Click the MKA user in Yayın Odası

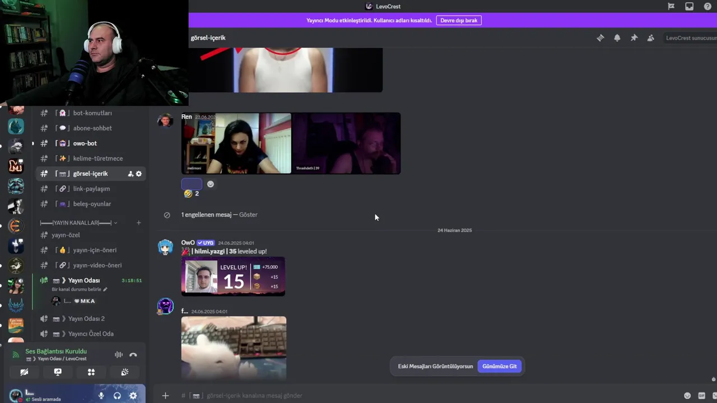(78, 301)
